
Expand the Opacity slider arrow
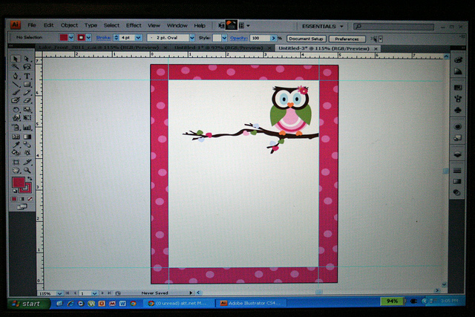(x=273, y=38)
